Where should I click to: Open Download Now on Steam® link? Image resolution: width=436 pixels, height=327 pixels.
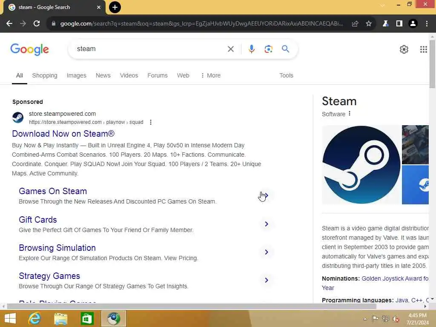63,134
